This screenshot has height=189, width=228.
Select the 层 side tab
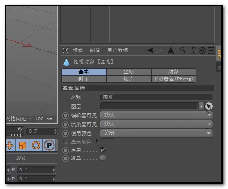click(219, 68)
